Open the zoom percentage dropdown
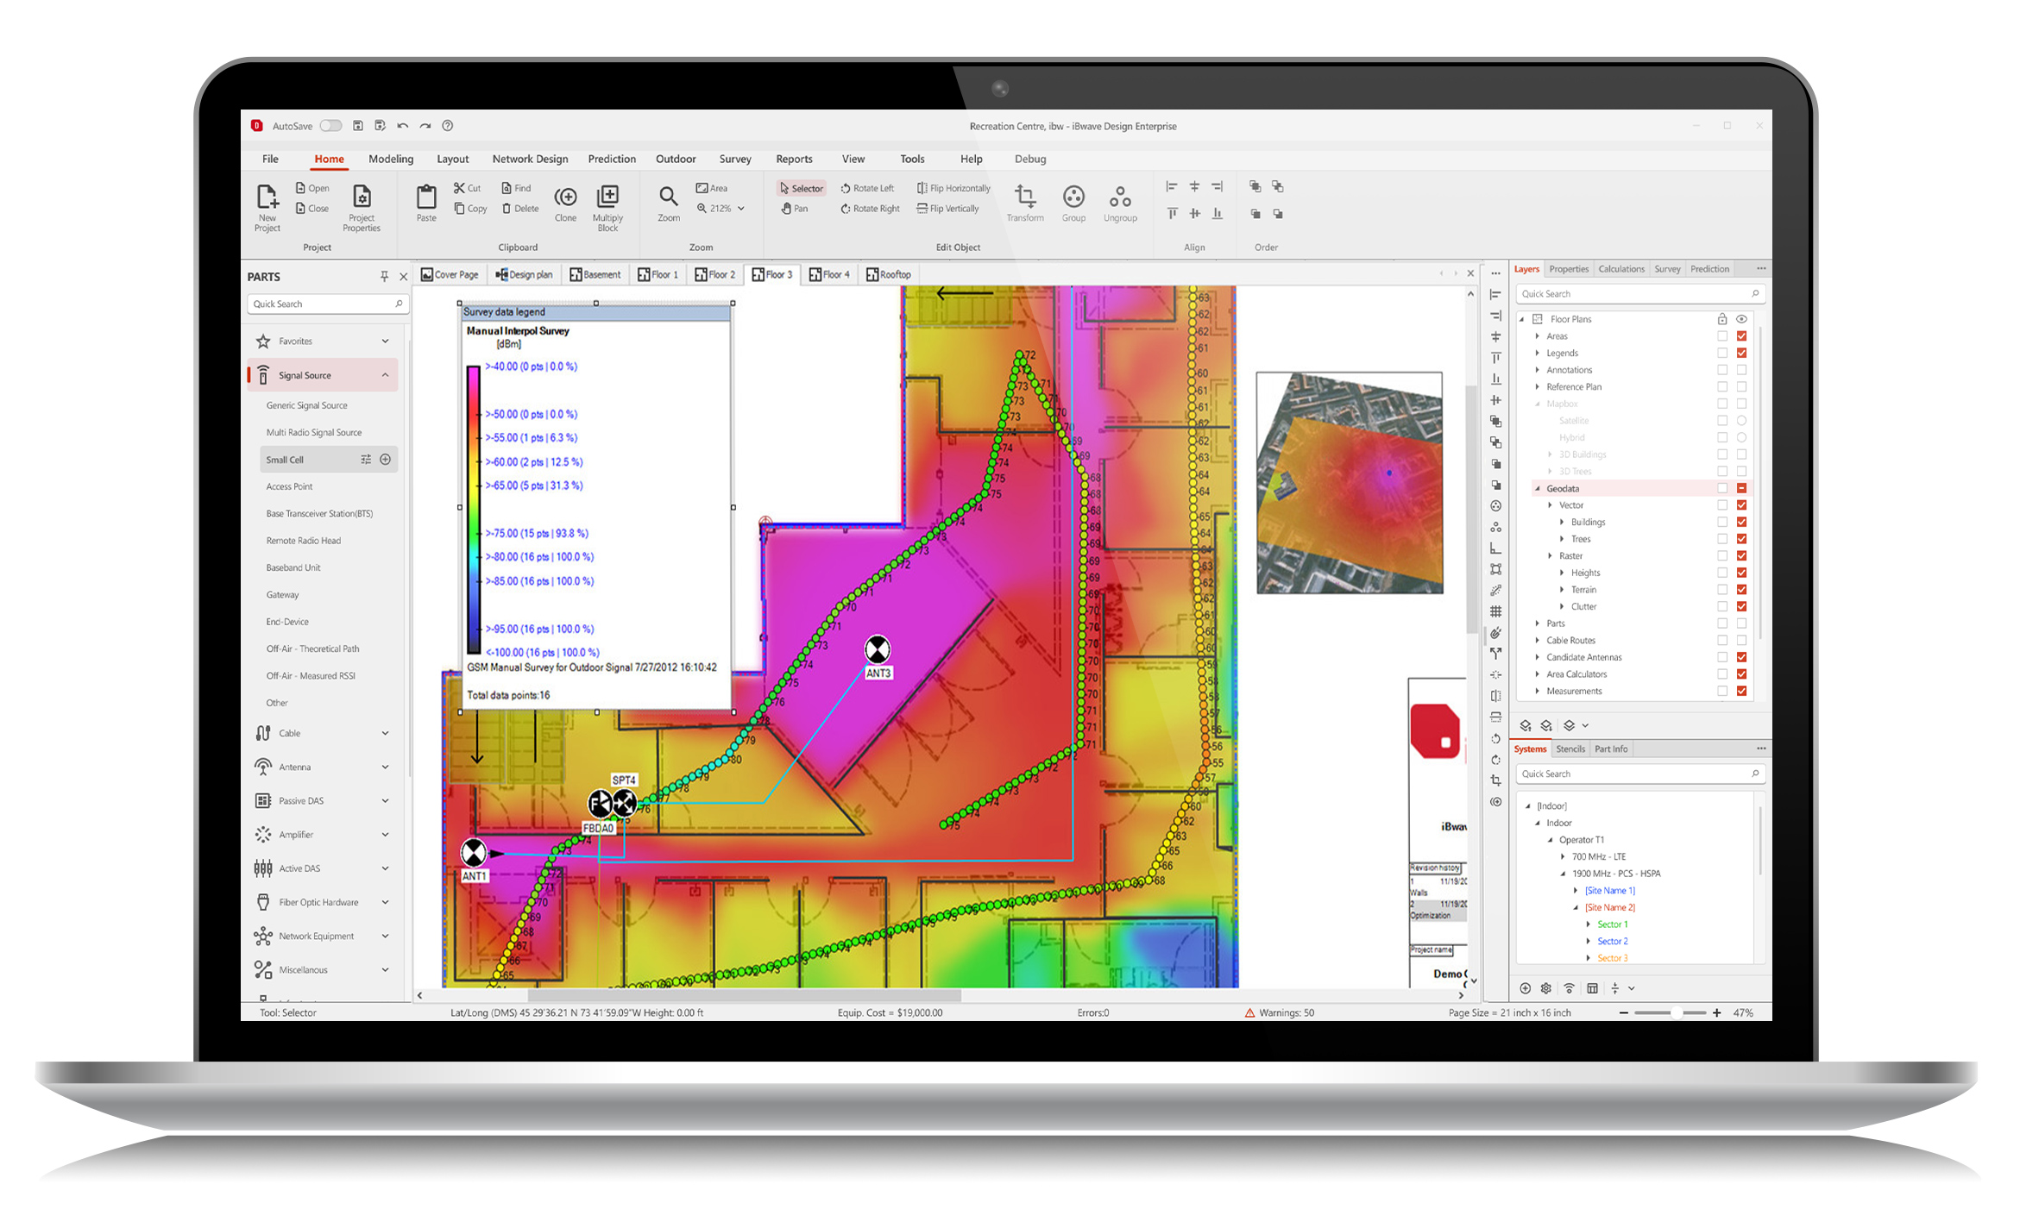 (741, 209)
